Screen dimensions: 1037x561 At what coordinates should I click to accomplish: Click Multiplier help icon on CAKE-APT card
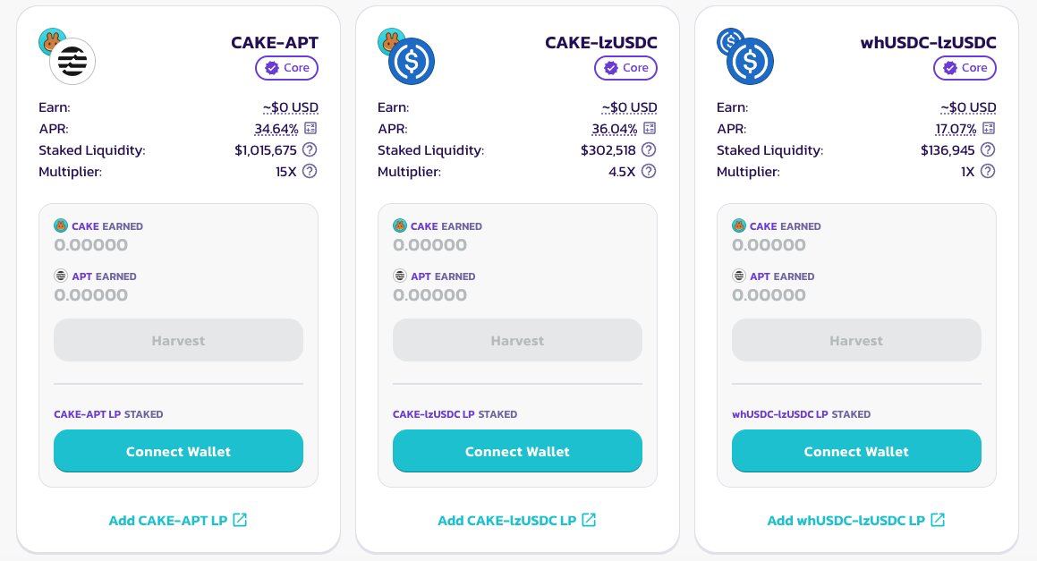310,171
